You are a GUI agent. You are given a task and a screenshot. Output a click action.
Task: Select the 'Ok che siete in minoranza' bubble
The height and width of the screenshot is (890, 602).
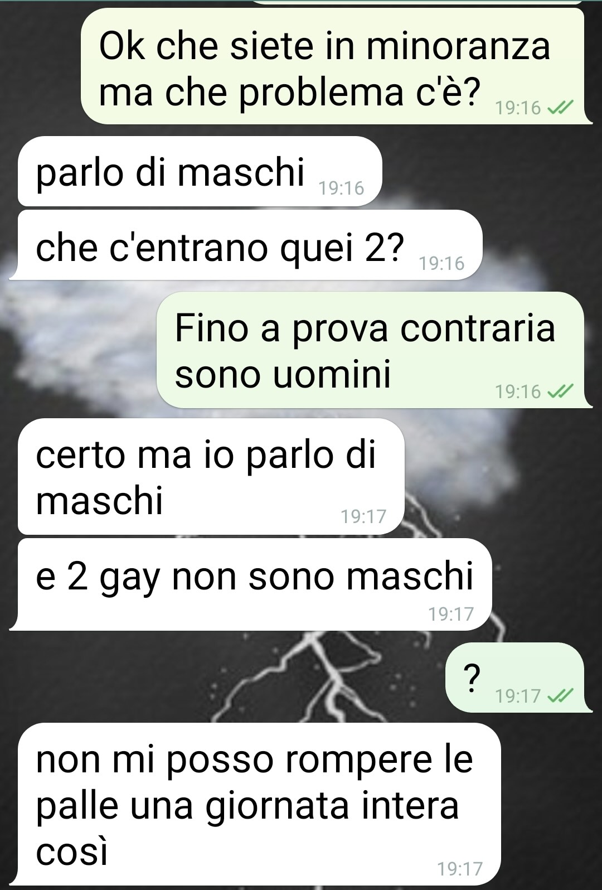tap(337, 66)
